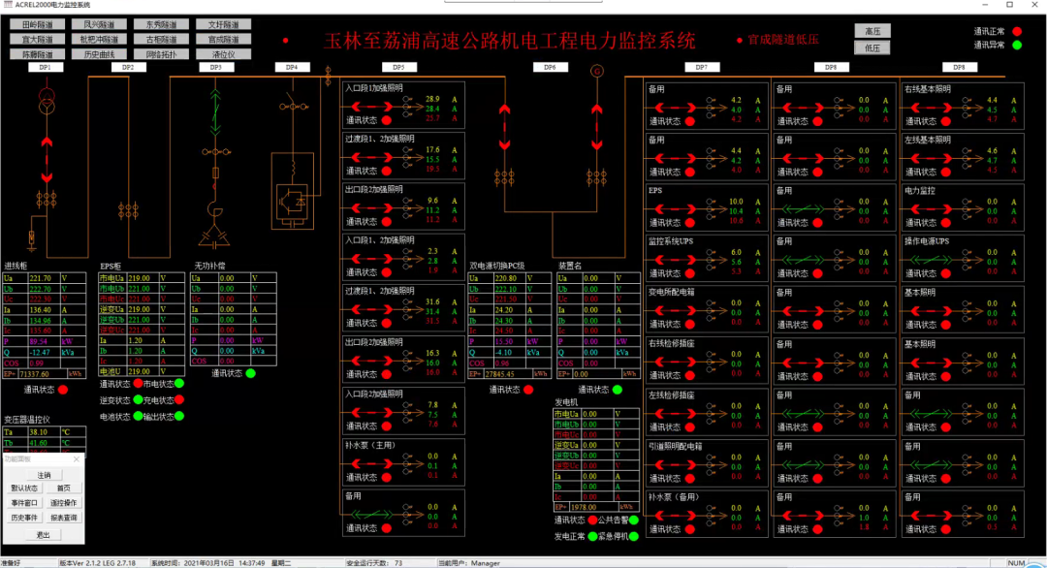The height and width of the screenshot is (568, 1047).
Task: Click the 引道照明配电箱 通讯状态 dot
Action: click(690, 479)
